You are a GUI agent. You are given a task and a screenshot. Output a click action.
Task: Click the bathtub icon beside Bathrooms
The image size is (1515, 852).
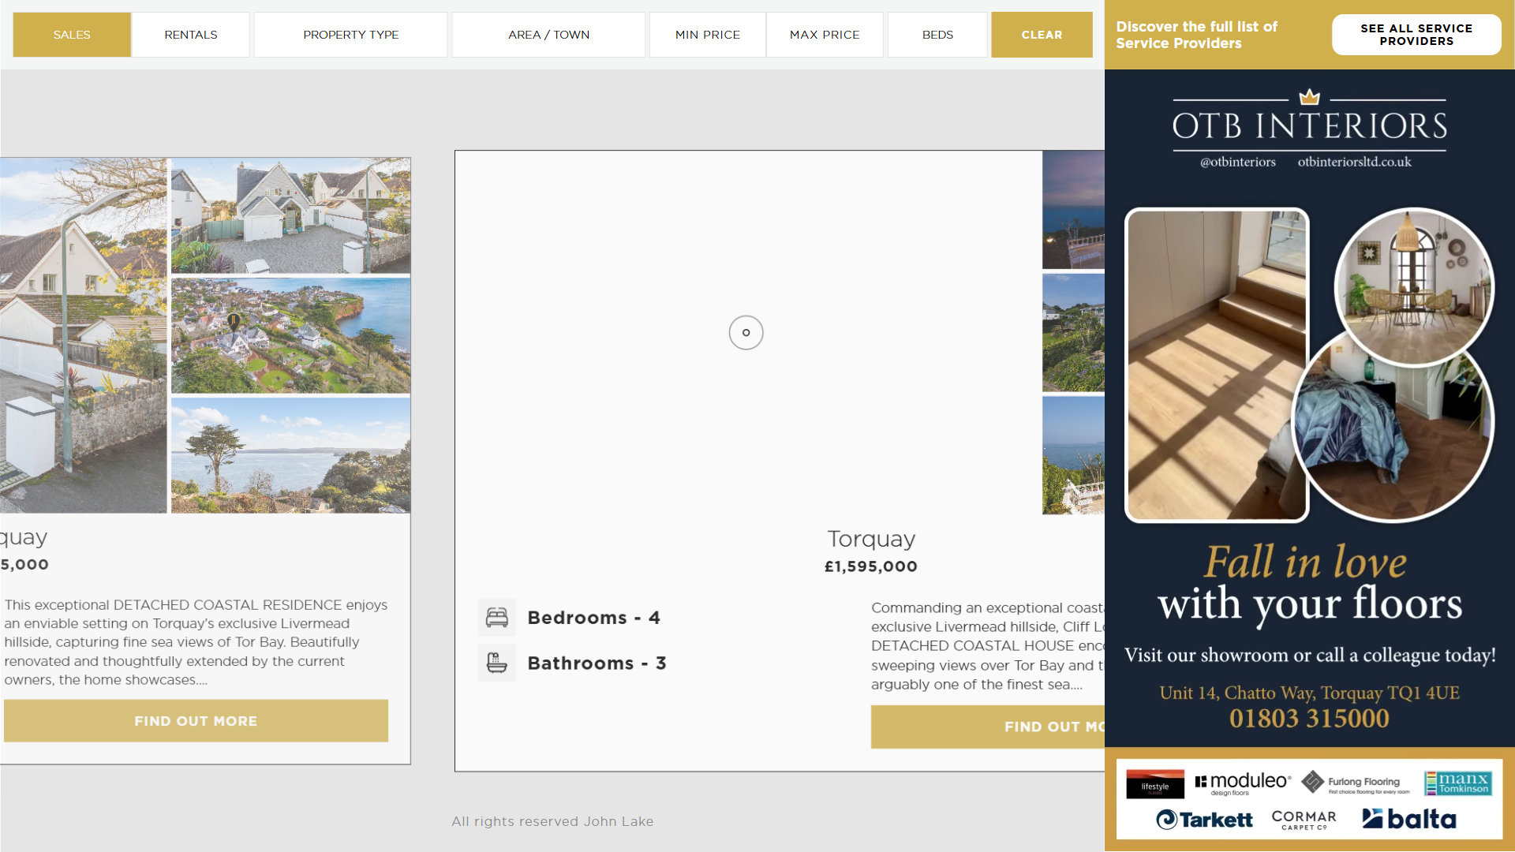(x=496, y=663)
